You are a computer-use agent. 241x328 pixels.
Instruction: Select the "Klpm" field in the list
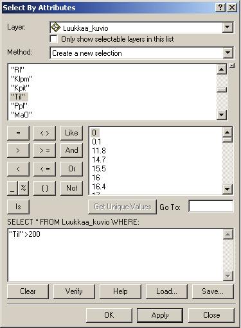click(x=21, y=79)
